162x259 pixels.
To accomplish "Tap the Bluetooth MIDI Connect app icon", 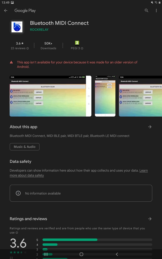I will [x=17, y=27].
